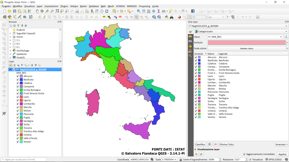Open the expression editor epsilon button
The image size is (289, 162).
point(286,37)
